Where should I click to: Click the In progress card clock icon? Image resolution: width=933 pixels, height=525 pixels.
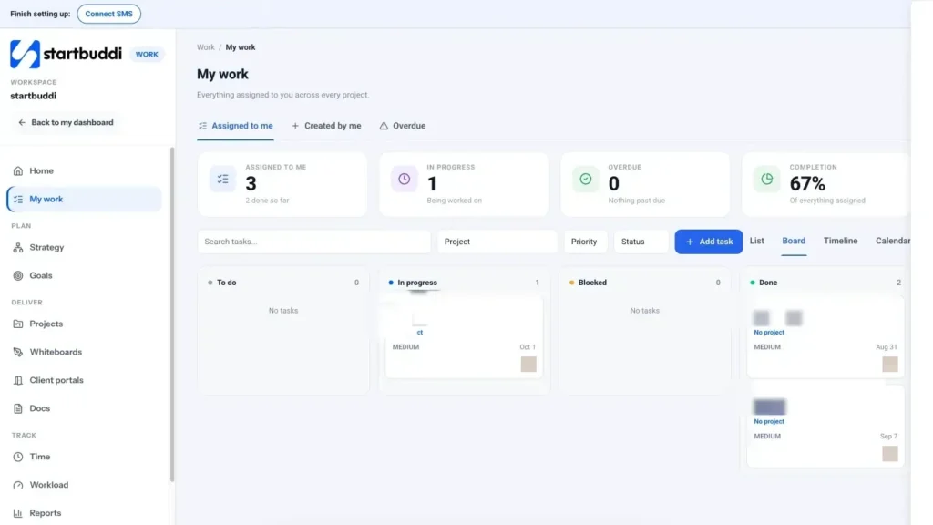404,180
